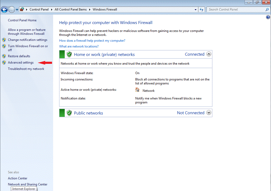
Task: Open What are network locations link
Action: click(x=79, y=46)
